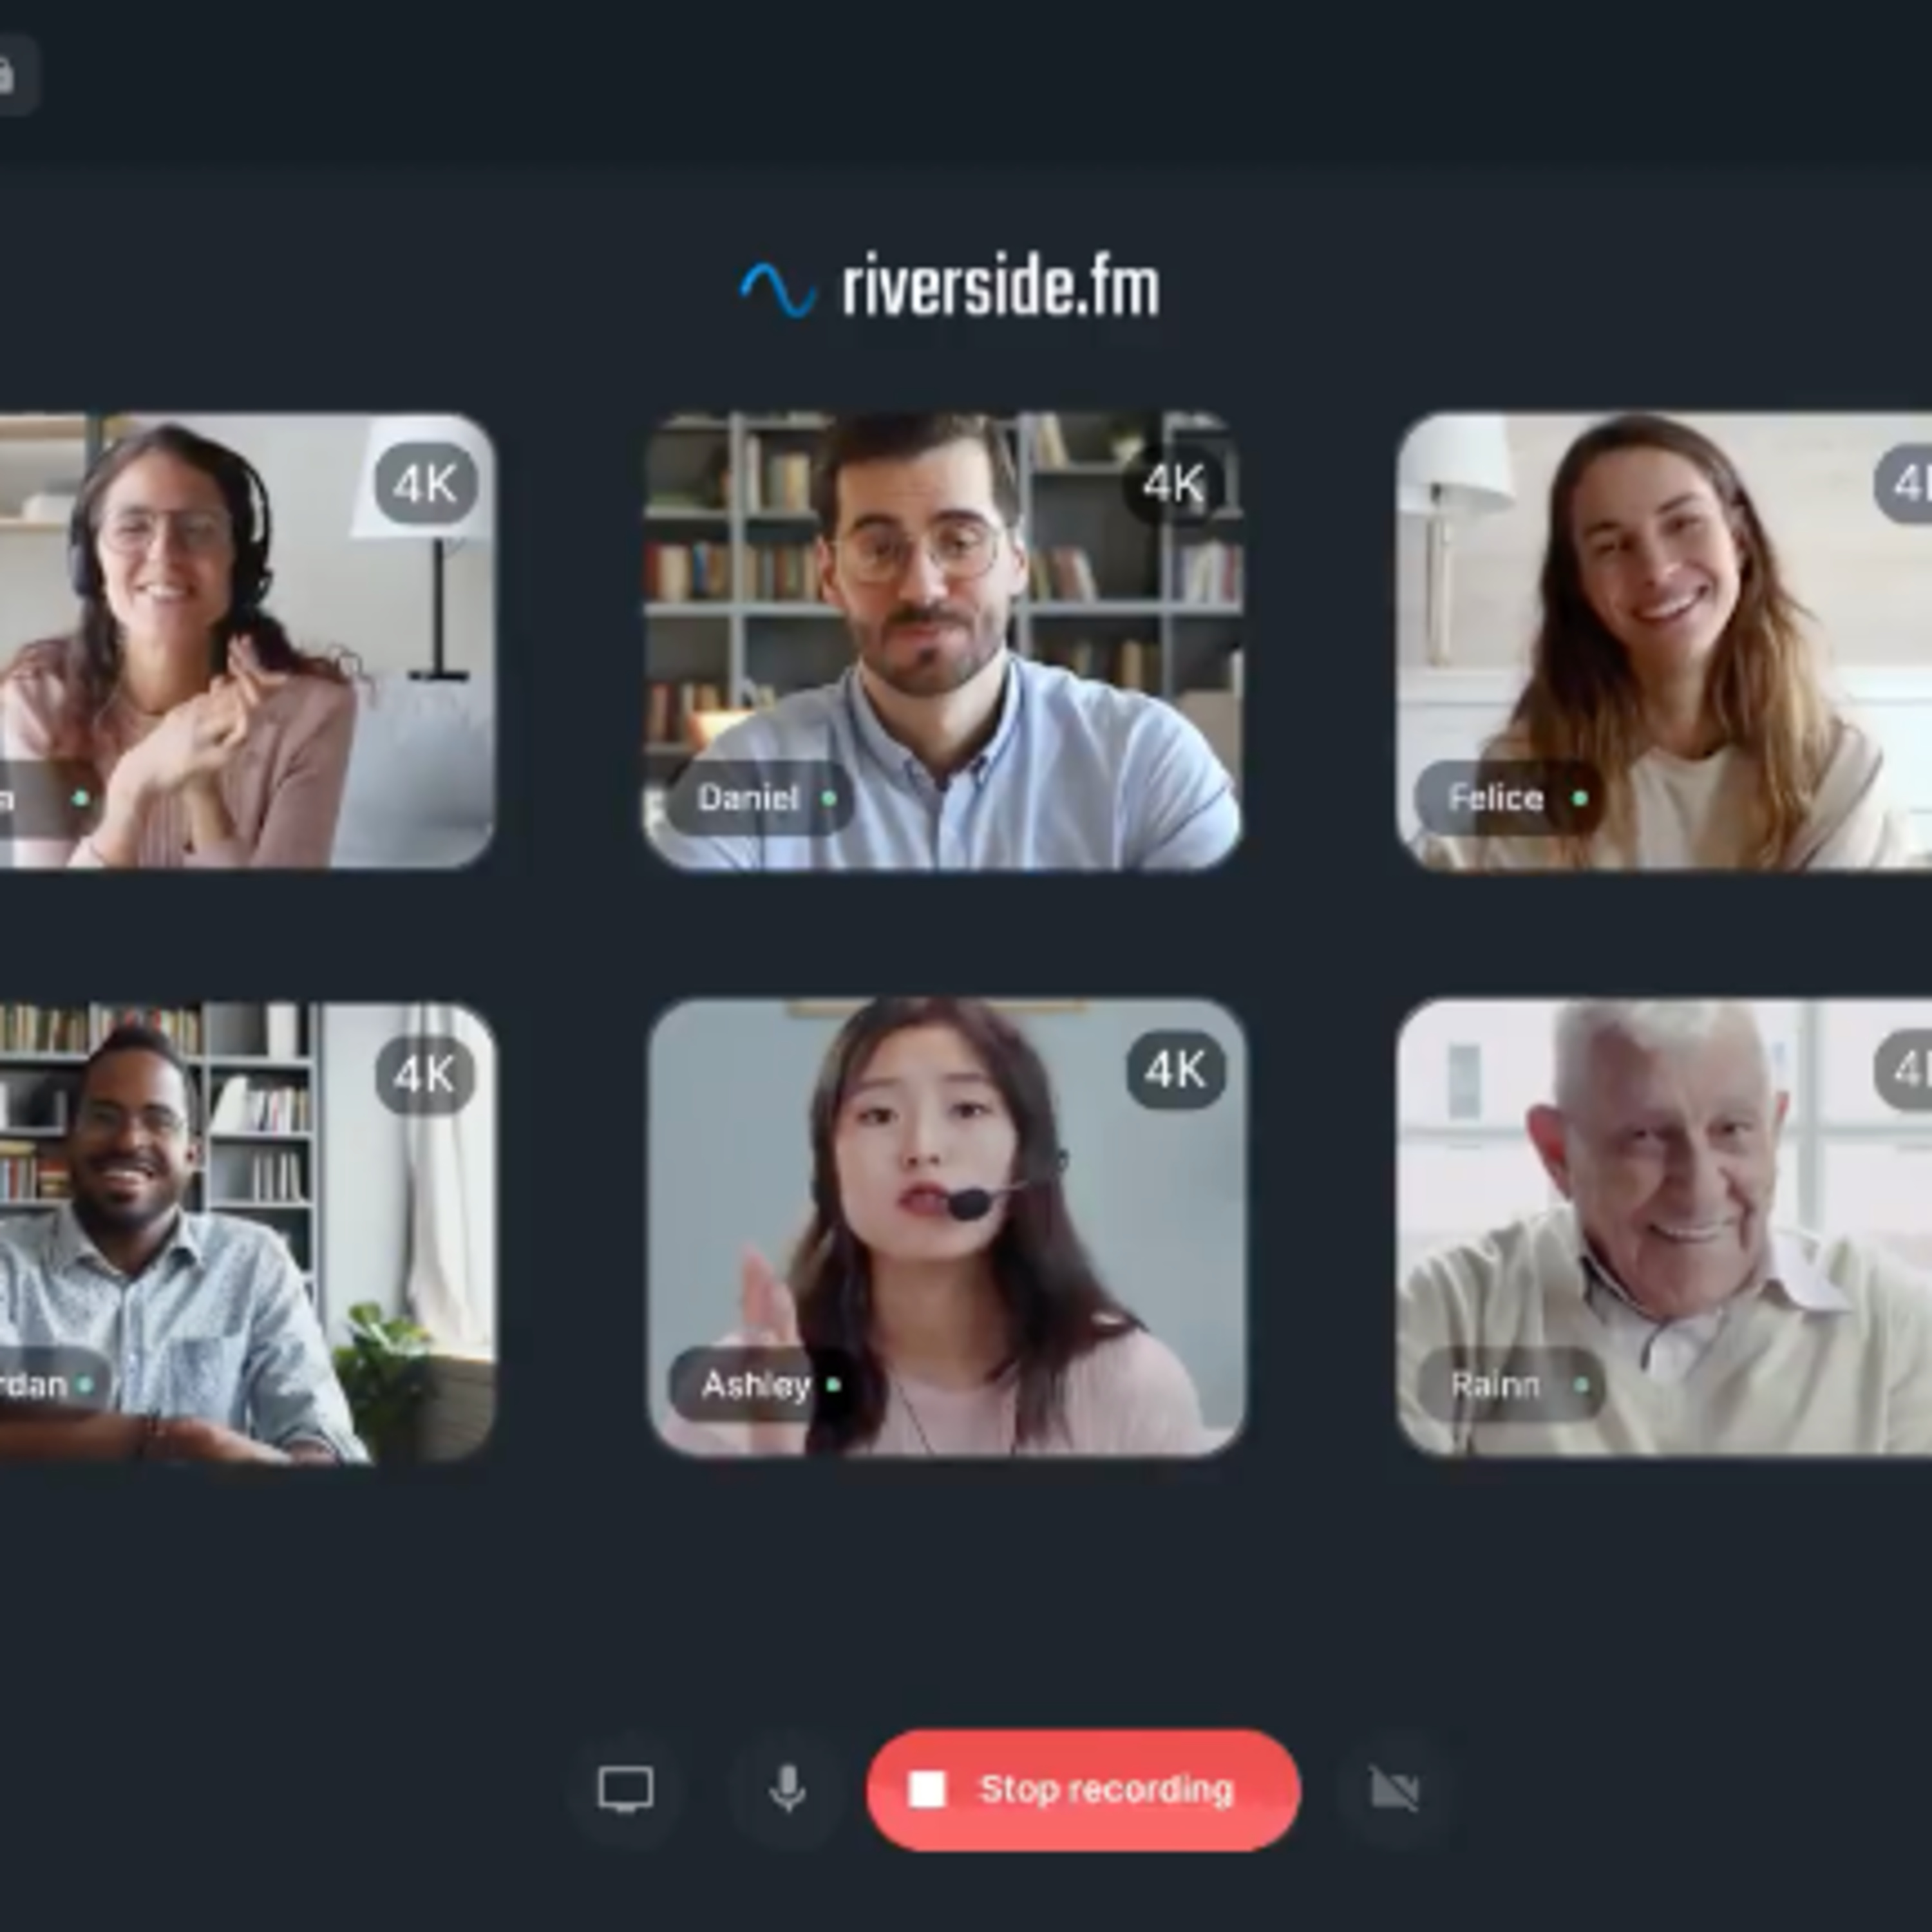Click 4K badge on Jordan's video

pyautogui.click(x=425, y=1075)
